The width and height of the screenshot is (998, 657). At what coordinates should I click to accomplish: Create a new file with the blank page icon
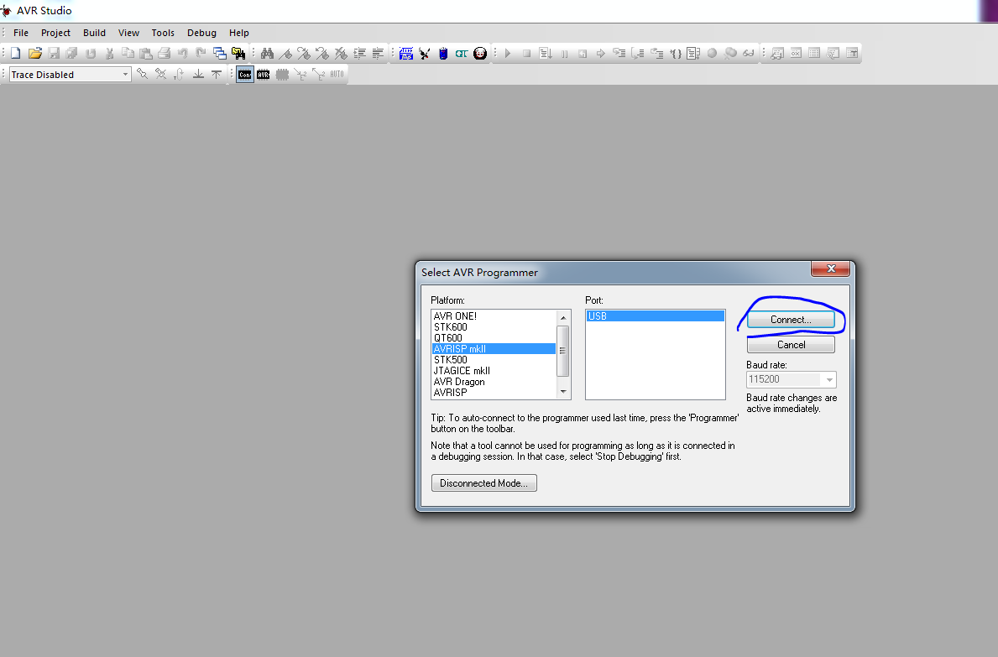click(x=16, y=54)
